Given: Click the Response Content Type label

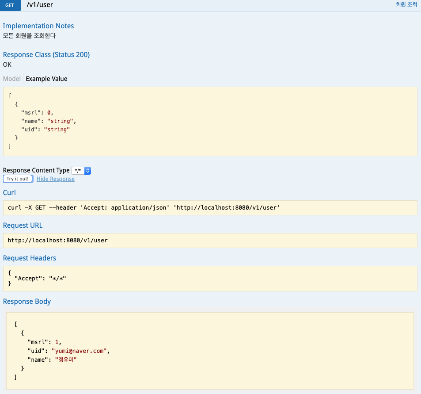Looking at the screenshot, I should 36,170.
